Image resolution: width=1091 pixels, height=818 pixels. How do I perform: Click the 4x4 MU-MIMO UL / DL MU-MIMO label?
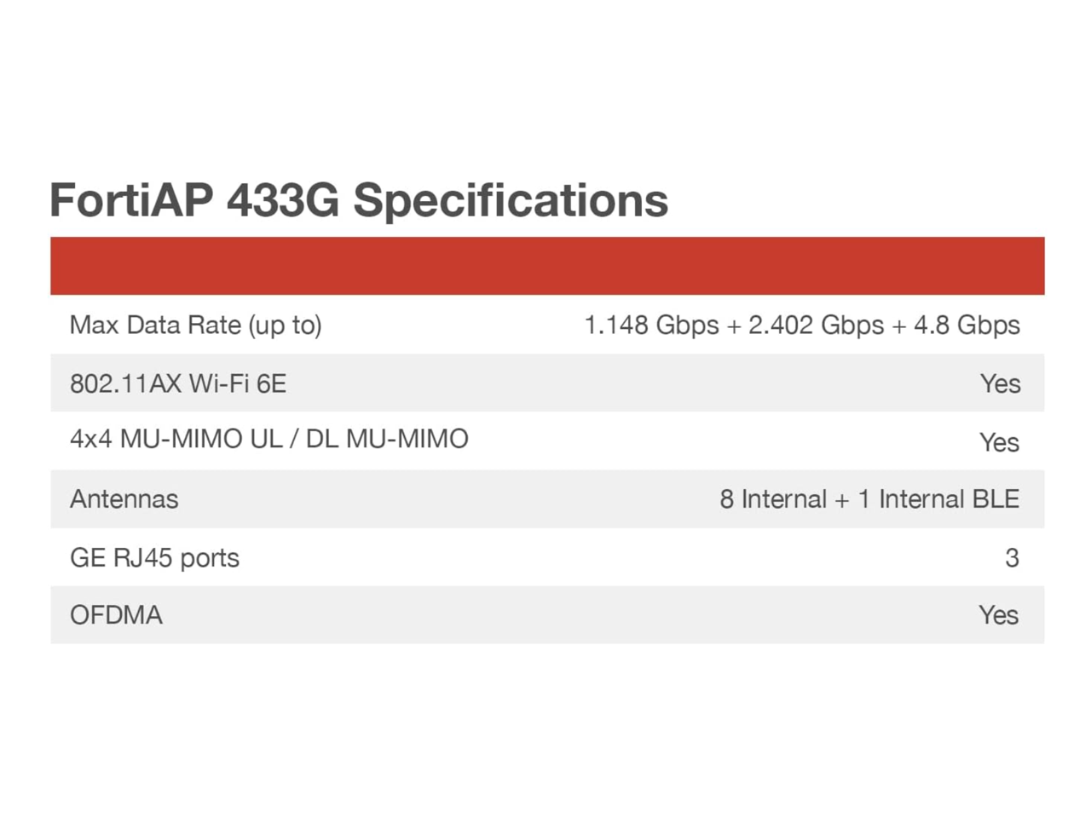coord(269,439)
